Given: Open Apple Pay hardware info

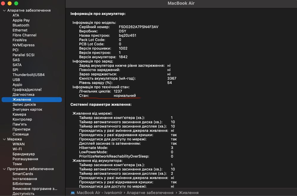Looking at the screenshot, I should 21,20.
